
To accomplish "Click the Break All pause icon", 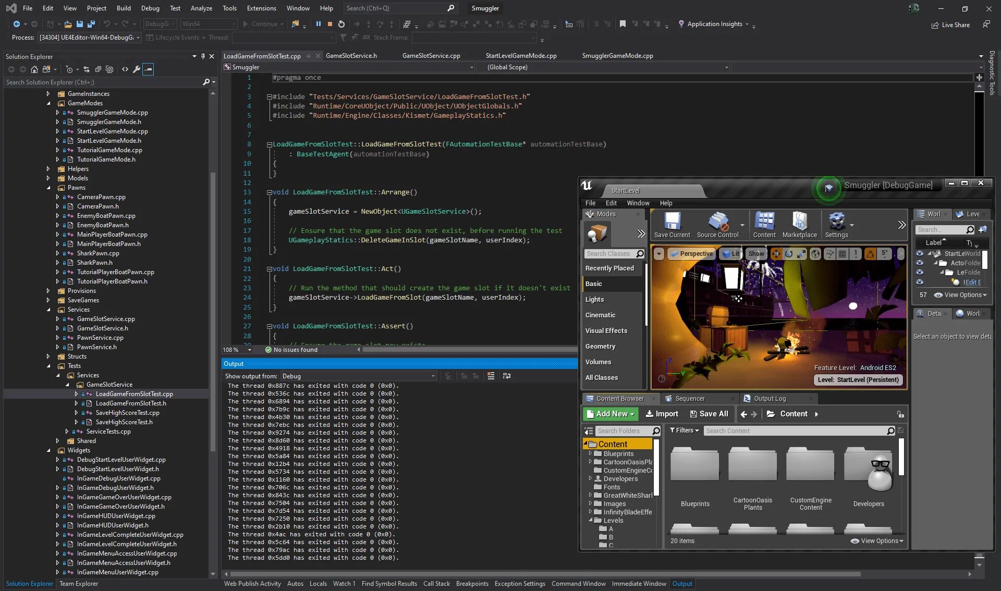I will (318, 24).
